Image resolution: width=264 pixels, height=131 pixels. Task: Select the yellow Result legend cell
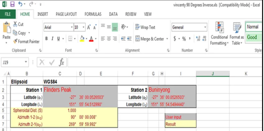point(181,124)
